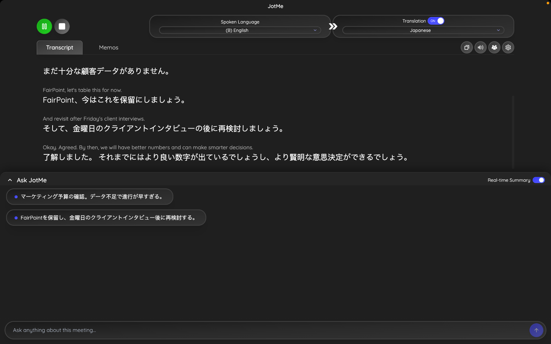Click "And revisit after Friday's client interviews."
551x344 pixels.
click(94, 119)
